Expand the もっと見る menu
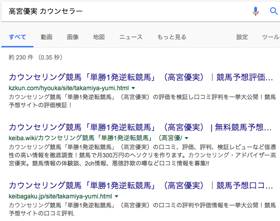The height and width of the screenshot is (221, 280). point(172,37)
